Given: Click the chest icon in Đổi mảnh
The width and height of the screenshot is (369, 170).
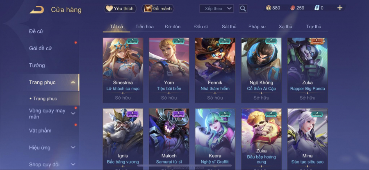Looking at the screenshot, I should (x=148, y=9).
